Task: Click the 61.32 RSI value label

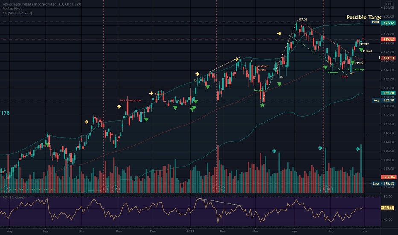Action: (x=388, y=208)
